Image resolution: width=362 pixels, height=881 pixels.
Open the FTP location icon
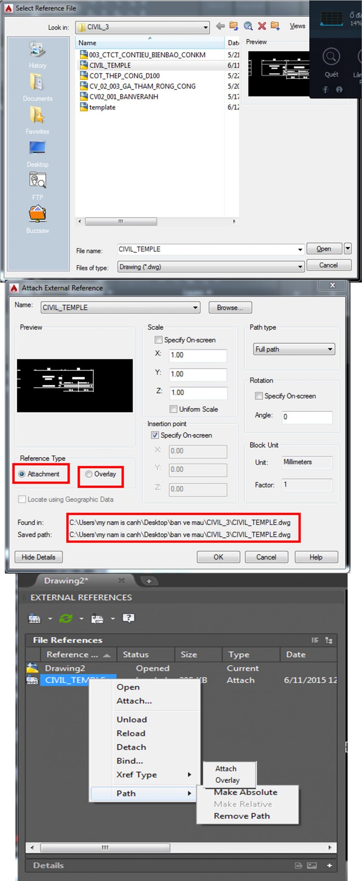tap(37, 181)
